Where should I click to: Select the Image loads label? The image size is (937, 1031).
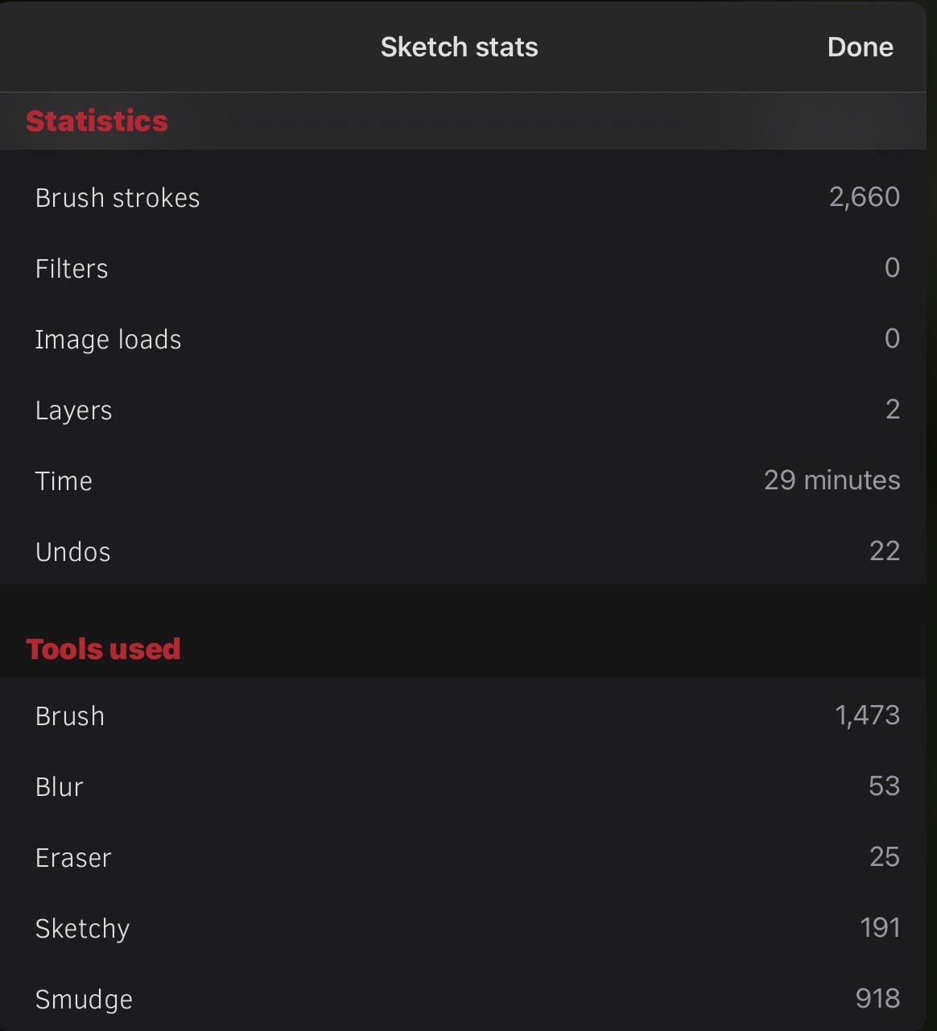click(x=108, y=340)
